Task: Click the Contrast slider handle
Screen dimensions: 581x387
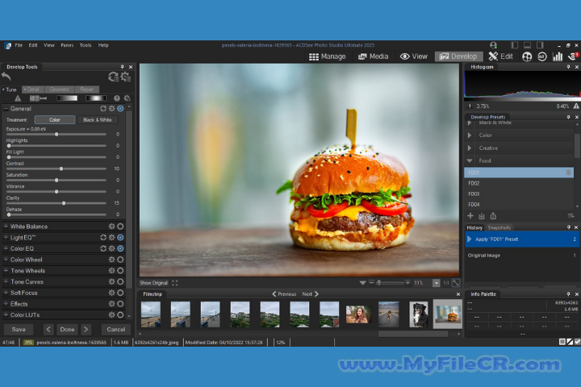Action: (61, 169)
